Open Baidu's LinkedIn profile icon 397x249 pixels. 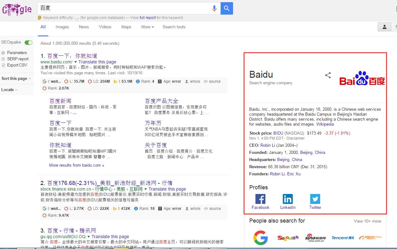(x=288, y=199)
